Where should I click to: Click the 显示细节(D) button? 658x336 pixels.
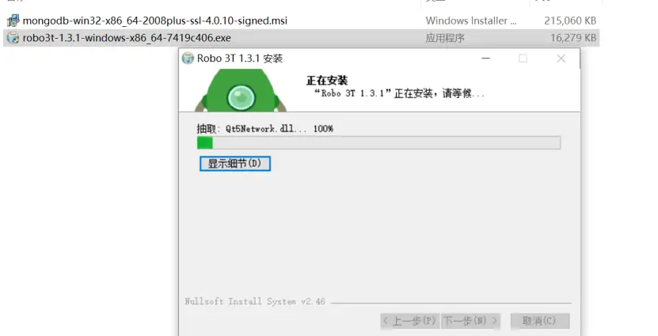point(235,164)
